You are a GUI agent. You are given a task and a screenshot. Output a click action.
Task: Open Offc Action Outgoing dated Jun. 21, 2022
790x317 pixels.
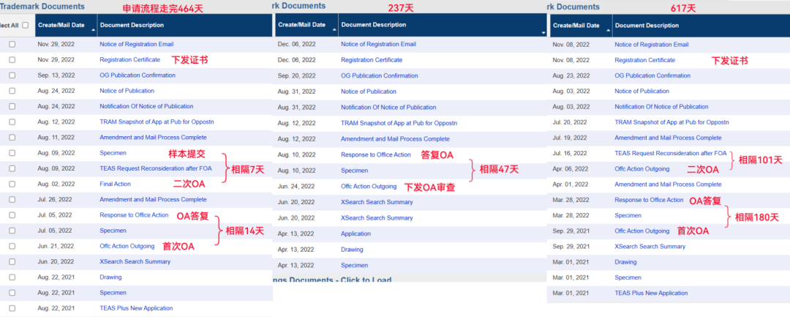127,246
